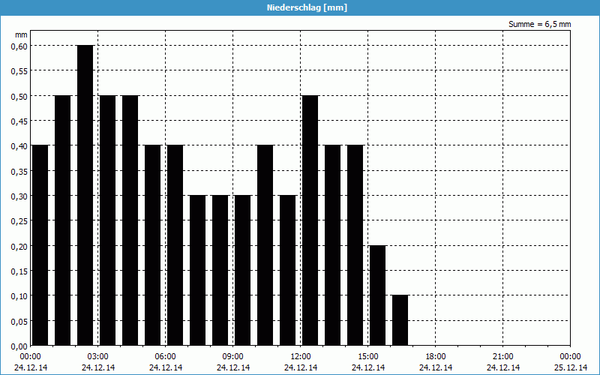Click the 0,00 y-axis value label
This screenshot has height=375, width=600.
[x=19, y=346]
